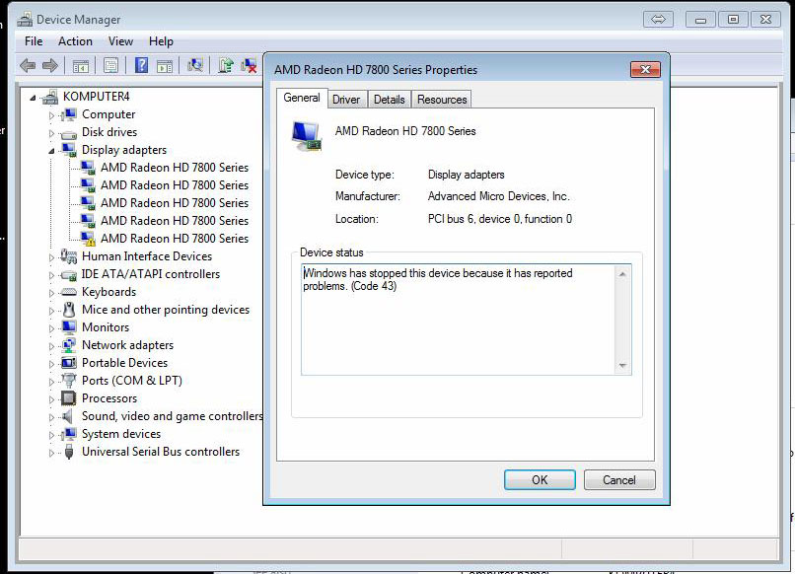Click the Update Driver Software toolbar icon

tap(226, 65)
